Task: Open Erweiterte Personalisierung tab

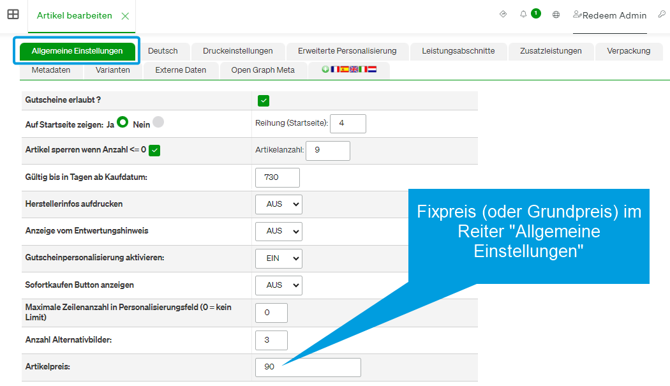Action: click(x=347, y=51)
